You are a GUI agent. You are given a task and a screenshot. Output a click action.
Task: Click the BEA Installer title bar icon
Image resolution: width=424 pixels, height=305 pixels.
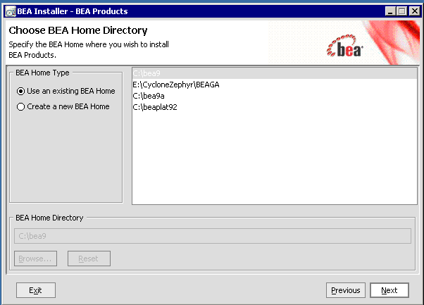click(11, 11)
